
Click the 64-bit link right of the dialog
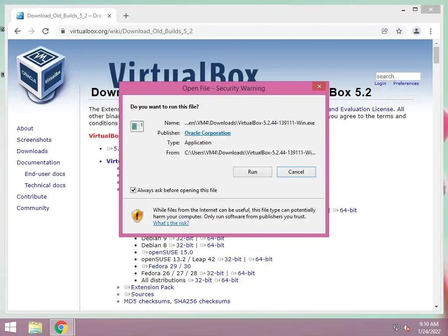pyautogui.click(x=348, y=210)
